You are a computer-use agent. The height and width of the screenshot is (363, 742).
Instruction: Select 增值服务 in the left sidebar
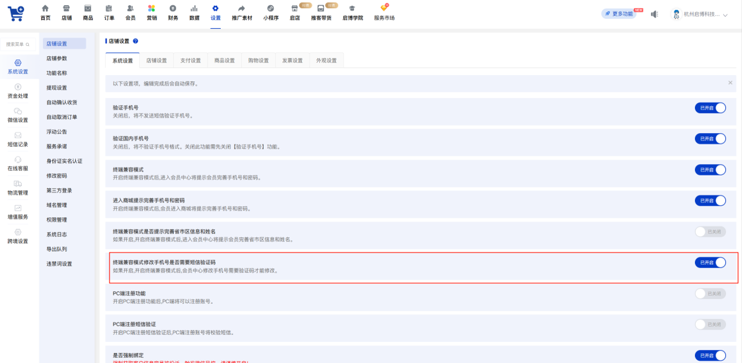(x=18, y=212)
